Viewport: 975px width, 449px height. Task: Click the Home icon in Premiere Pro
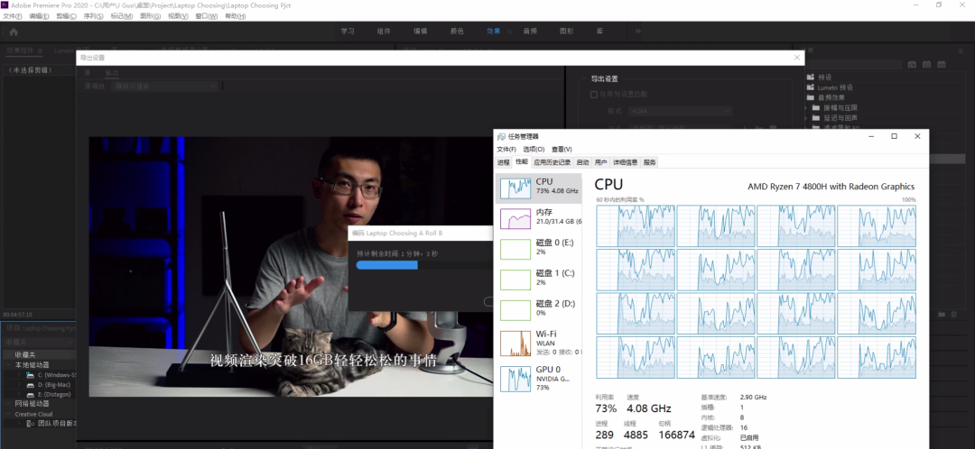click(14, 31)
